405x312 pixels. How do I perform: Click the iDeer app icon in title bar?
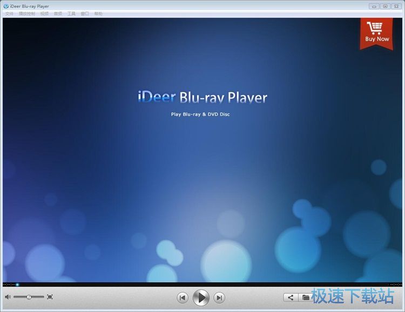pyautogui.click(x=6, y=6)
